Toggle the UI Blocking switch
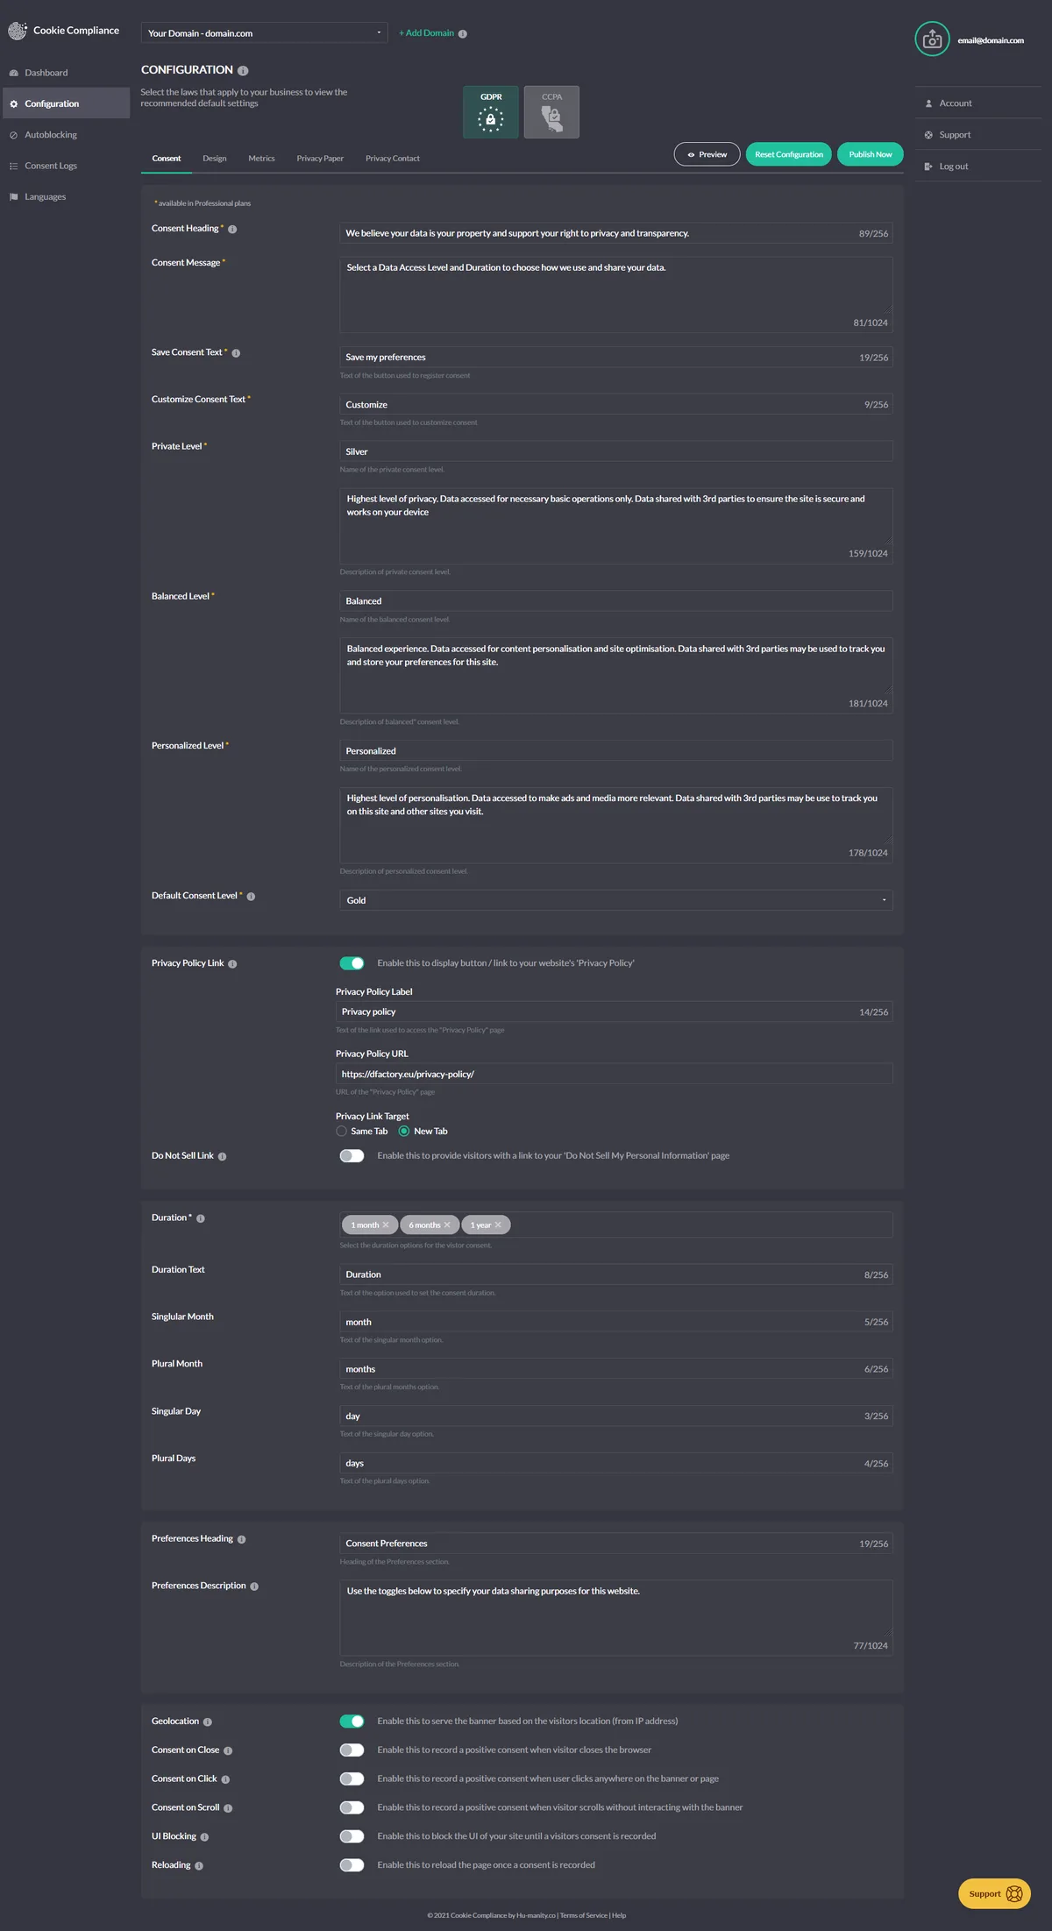This screenshot has width=1052, height=1931. coord(352,1836)
